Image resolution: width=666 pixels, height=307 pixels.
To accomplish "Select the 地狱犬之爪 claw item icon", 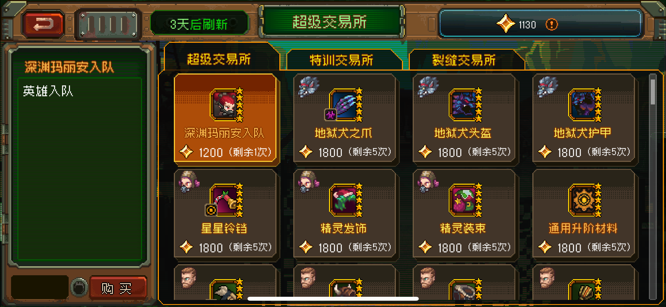I will click(x=344, y=105).
